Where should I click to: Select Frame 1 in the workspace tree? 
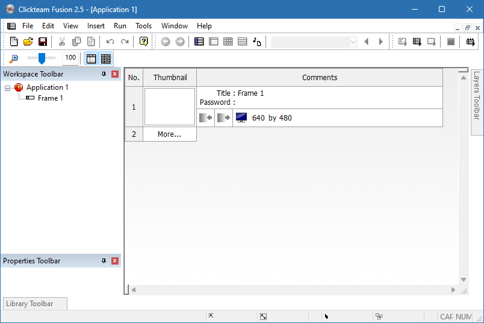51,98
